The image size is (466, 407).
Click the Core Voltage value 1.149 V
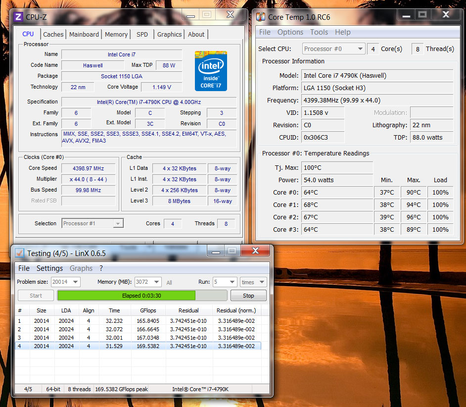(162, 87)
